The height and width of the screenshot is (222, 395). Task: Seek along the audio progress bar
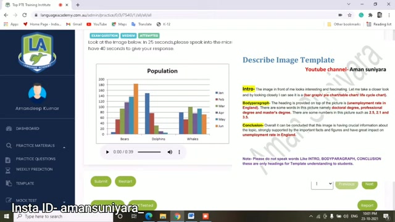pos(149,152)
